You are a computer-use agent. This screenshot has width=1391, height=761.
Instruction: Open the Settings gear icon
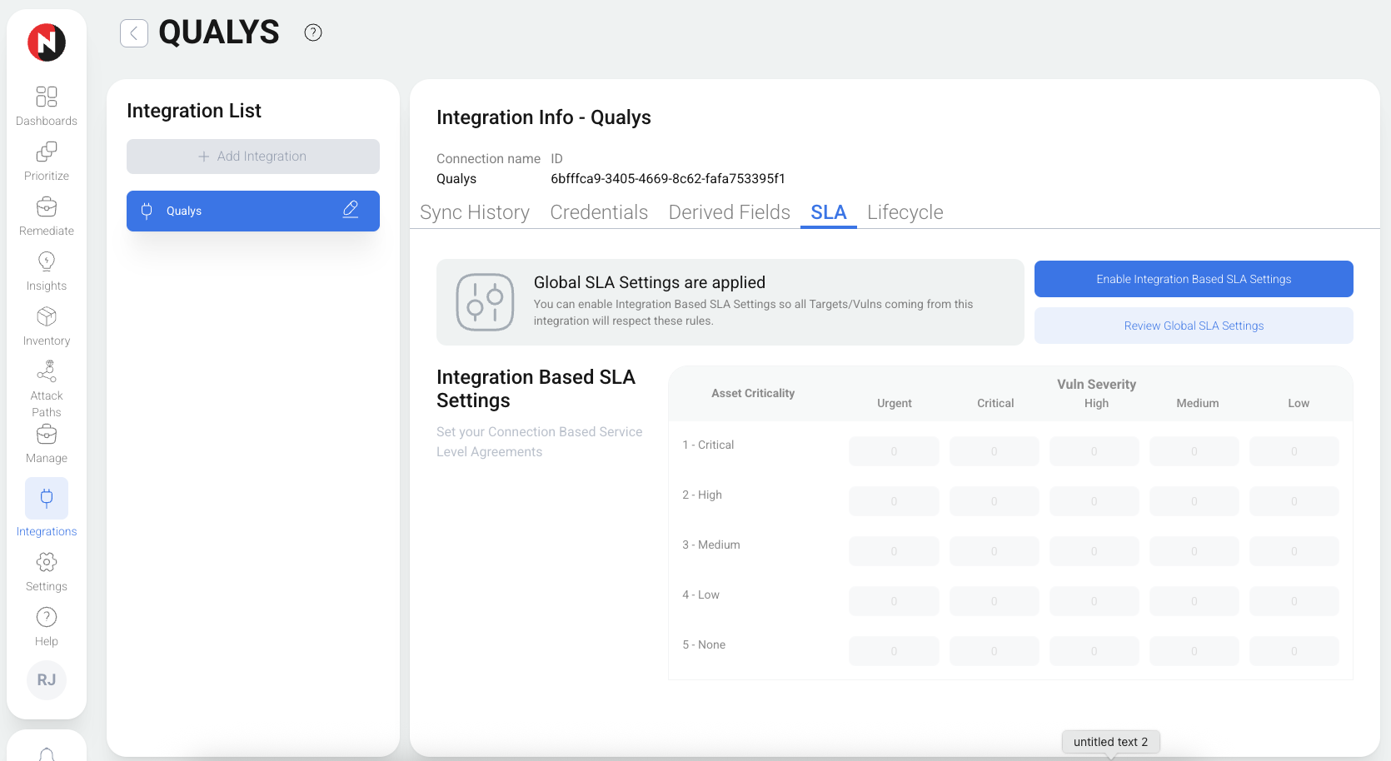pyautogui.click(x=47, y=562)
